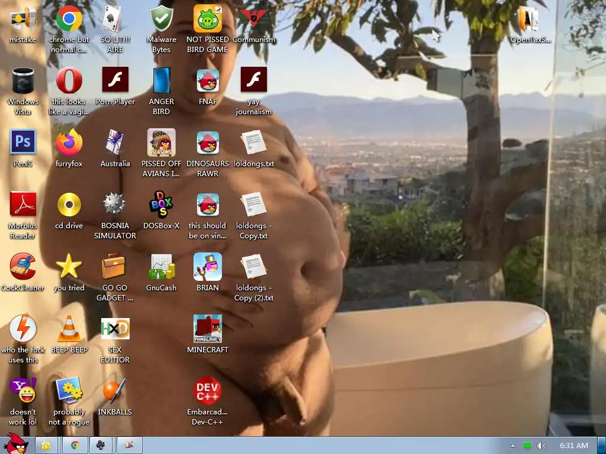Launch the INKBALLS desktop icon
The width and height of the screenshot is (606, 454).
pos(115,397)
